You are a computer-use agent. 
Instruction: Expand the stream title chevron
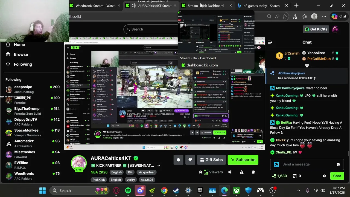coord(159,166)
